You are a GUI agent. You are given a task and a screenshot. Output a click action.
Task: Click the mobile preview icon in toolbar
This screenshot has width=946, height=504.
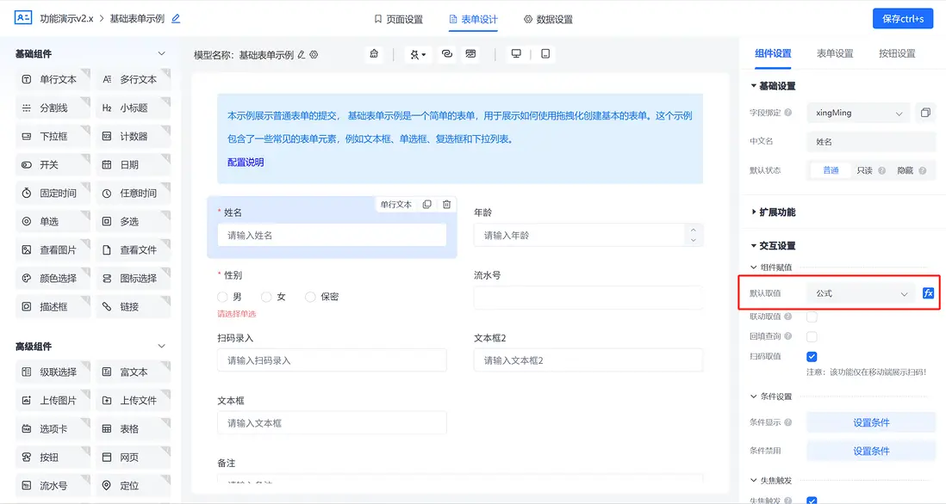point(544,53)
